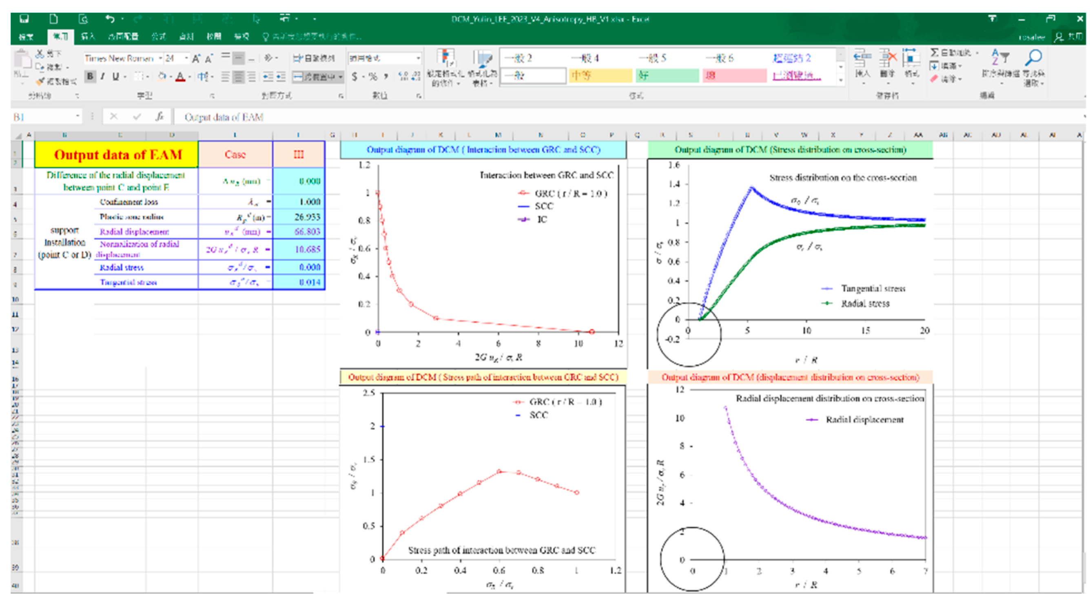Screen dimensions: 1090x605
Task: Toggle Italic formatting
Action: coord(102,77)
